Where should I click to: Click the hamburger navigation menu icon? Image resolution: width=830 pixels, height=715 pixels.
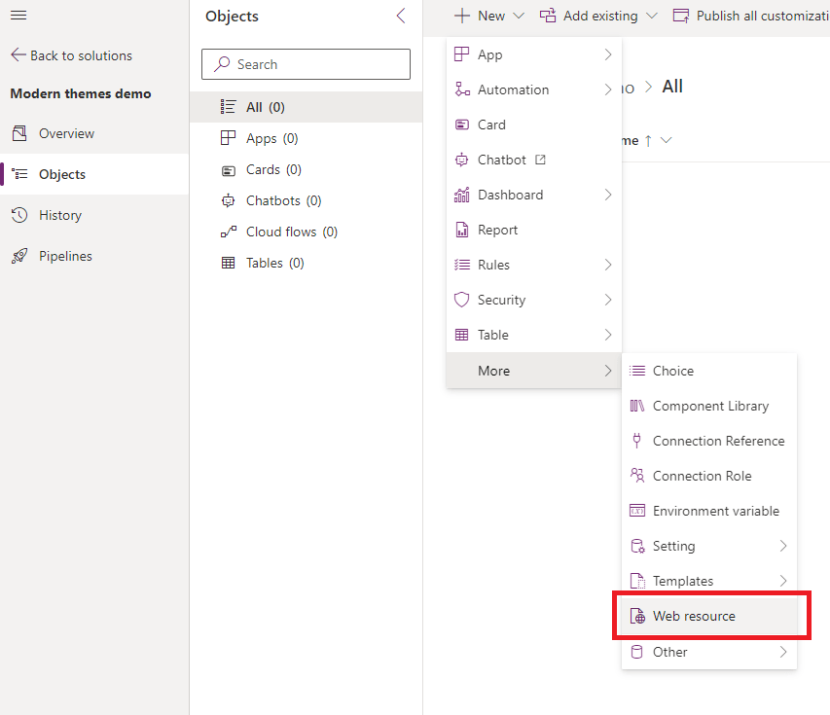pos(18,16)
